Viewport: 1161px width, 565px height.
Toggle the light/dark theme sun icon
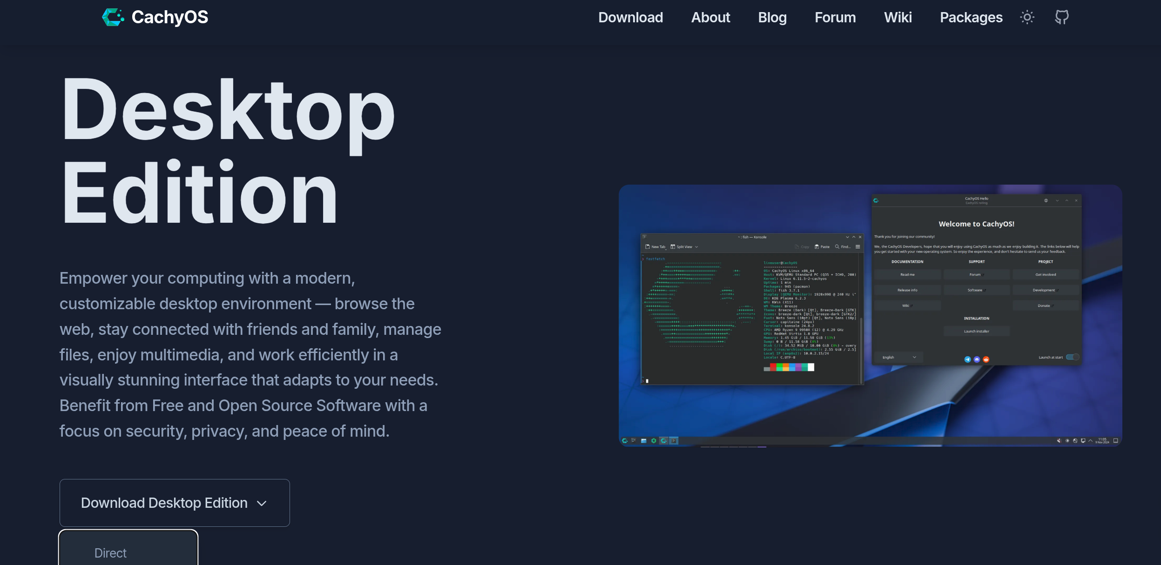(x=1027, y=17)
